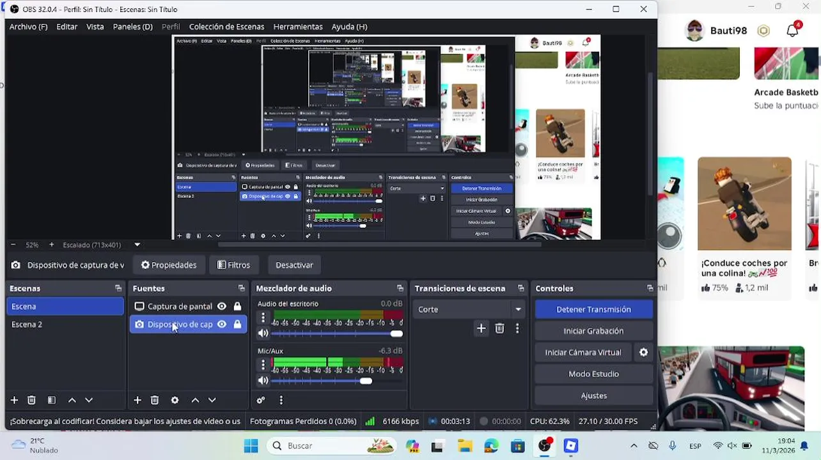821x460 pixels.
Task: Open source Propiedades button
Action: 169,265
